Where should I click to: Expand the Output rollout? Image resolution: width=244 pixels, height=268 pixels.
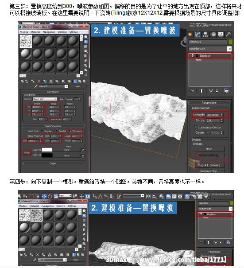coord(53,163)
